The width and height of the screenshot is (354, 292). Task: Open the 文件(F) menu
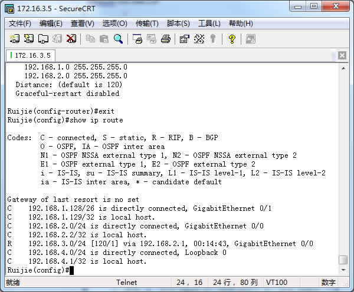(x=20, y=24)
